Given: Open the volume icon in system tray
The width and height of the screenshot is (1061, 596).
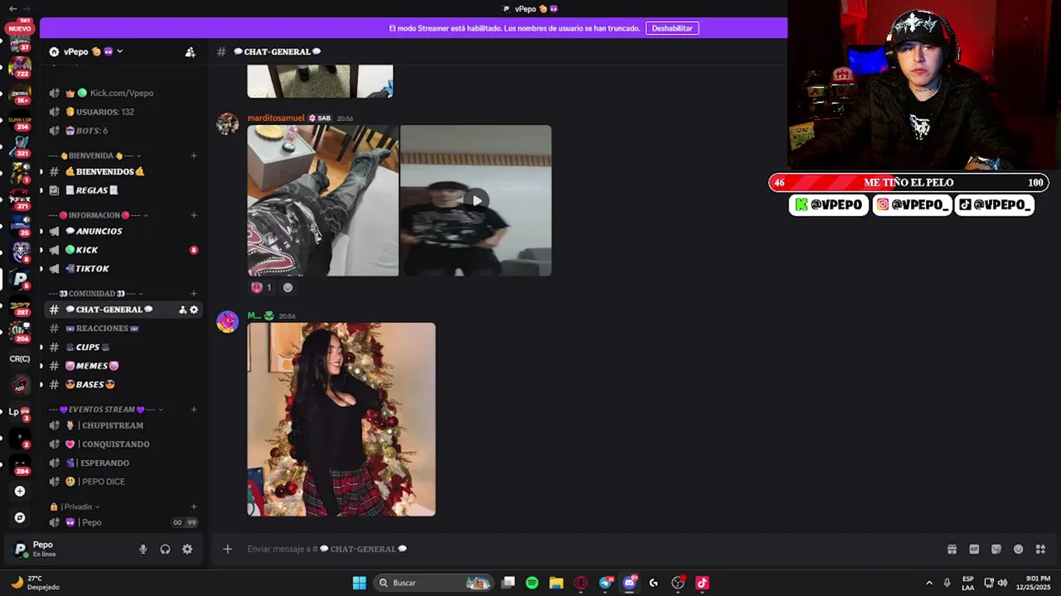Looking at the screenshot, I should coord(1002,583).
